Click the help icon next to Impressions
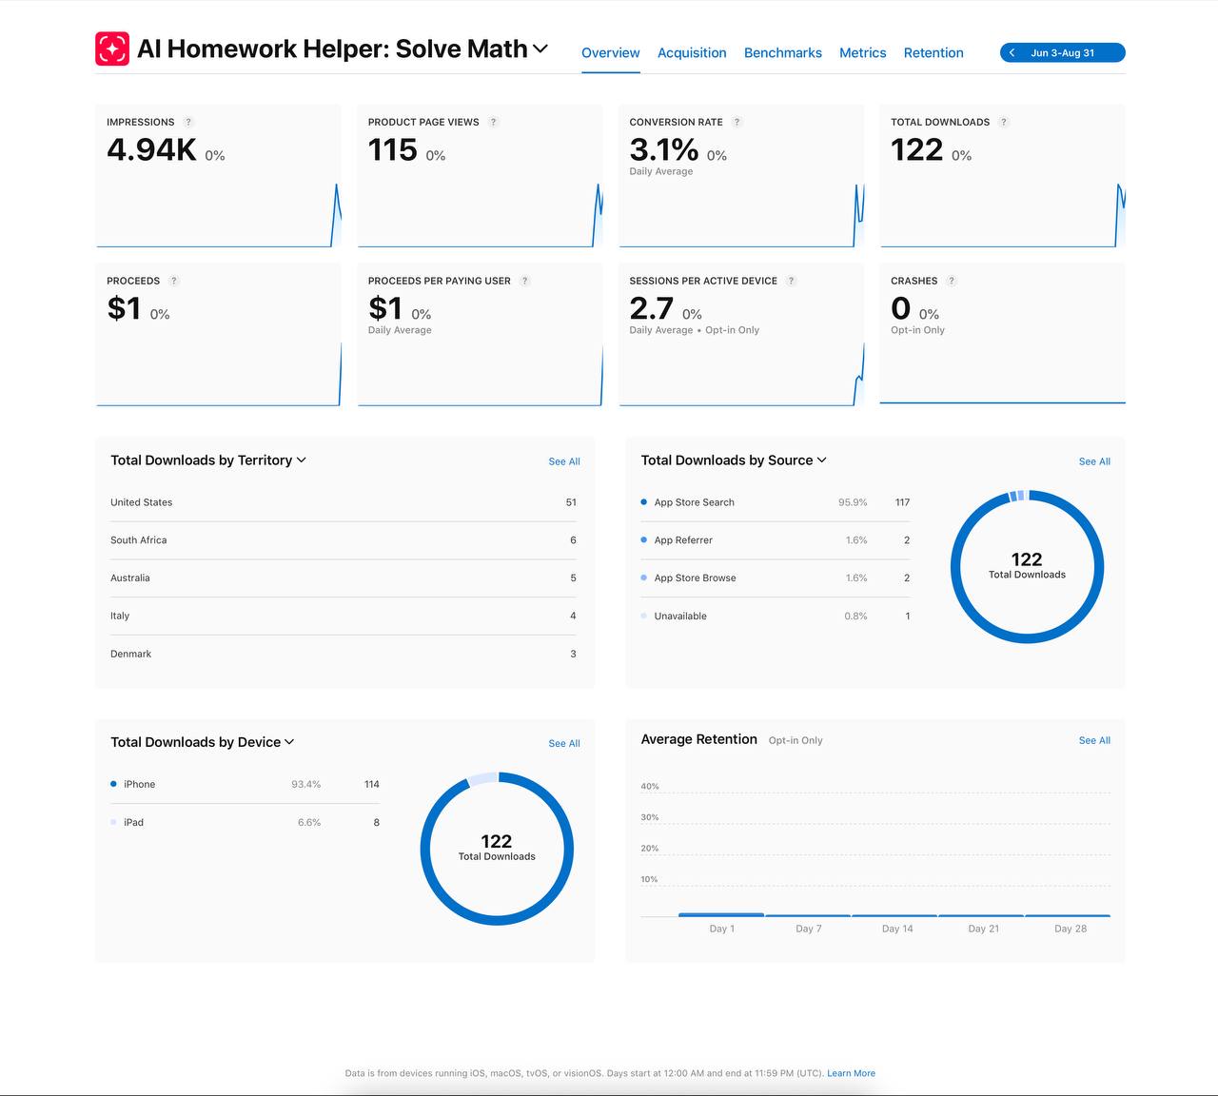Screen dimensions: 1218x1096 (x=188, y=122)
